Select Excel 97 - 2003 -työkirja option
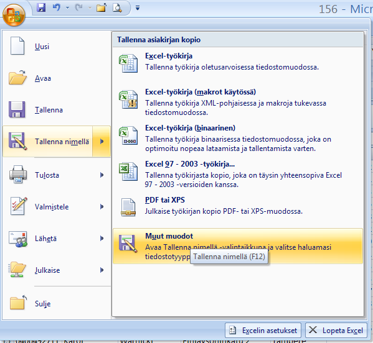Screen dimensions: 373x343 238,174
